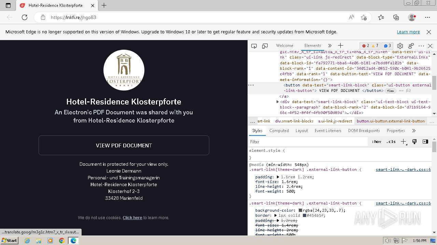Open the Windows Start menu
The image size is (437, 245).
click(10, 241)
